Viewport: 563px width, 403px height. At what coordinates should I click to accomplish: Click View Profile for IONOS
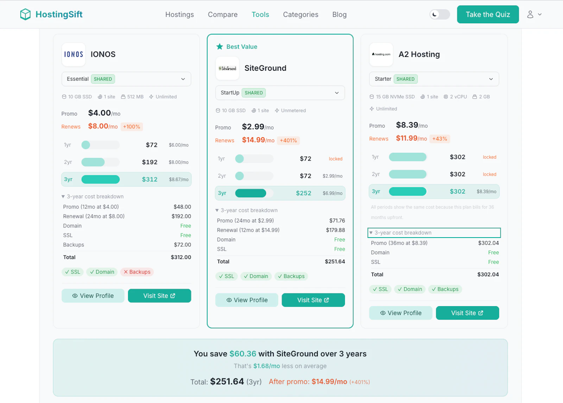coord(93,296)
